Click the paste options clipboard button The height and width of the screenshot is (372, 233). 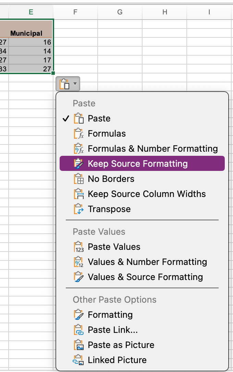tap(65, 83)
